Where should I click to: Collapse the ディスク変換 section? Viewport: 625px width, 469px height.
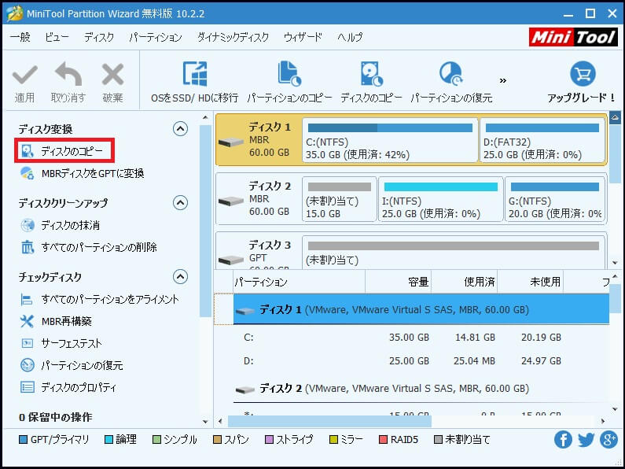click(180, 129)
